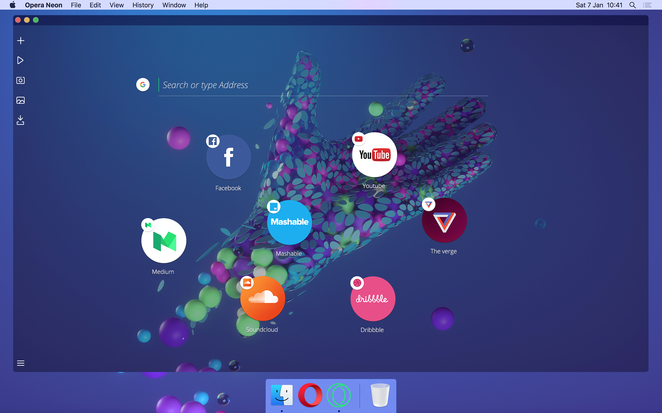662x413 pixels.
Task: Open the View menu
Action: click(x=117, y=5)
